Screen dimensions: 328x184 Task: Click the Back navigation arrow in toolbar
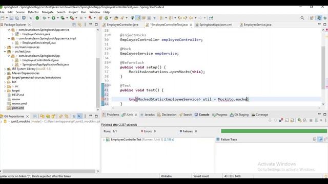click(x=191, y=18)
